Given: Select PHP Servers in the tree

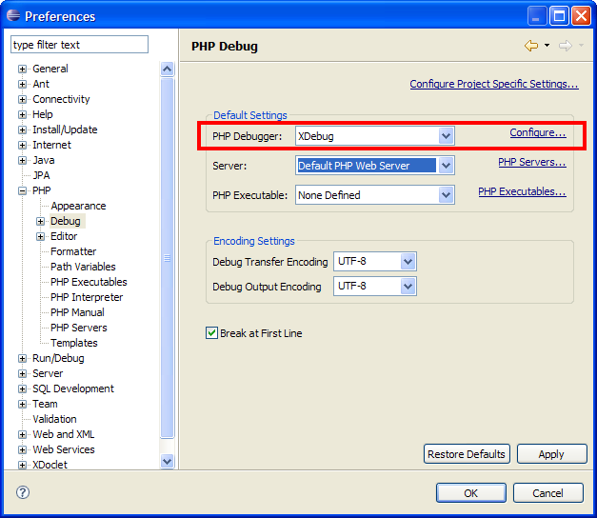Looking at the screenshot, I should coord(79,328).
